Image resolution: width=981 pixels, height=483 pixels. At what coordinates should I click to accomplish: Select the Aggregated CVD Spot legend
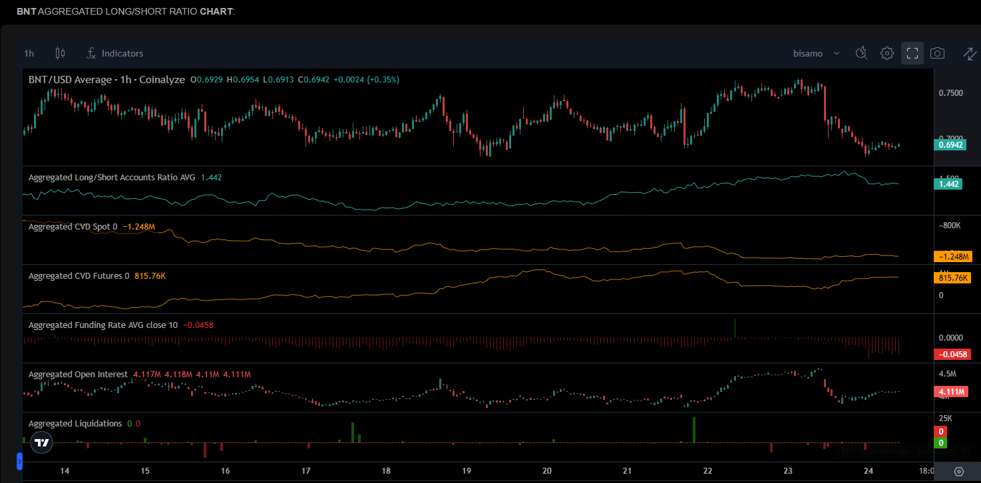click(x=73, y=227)
